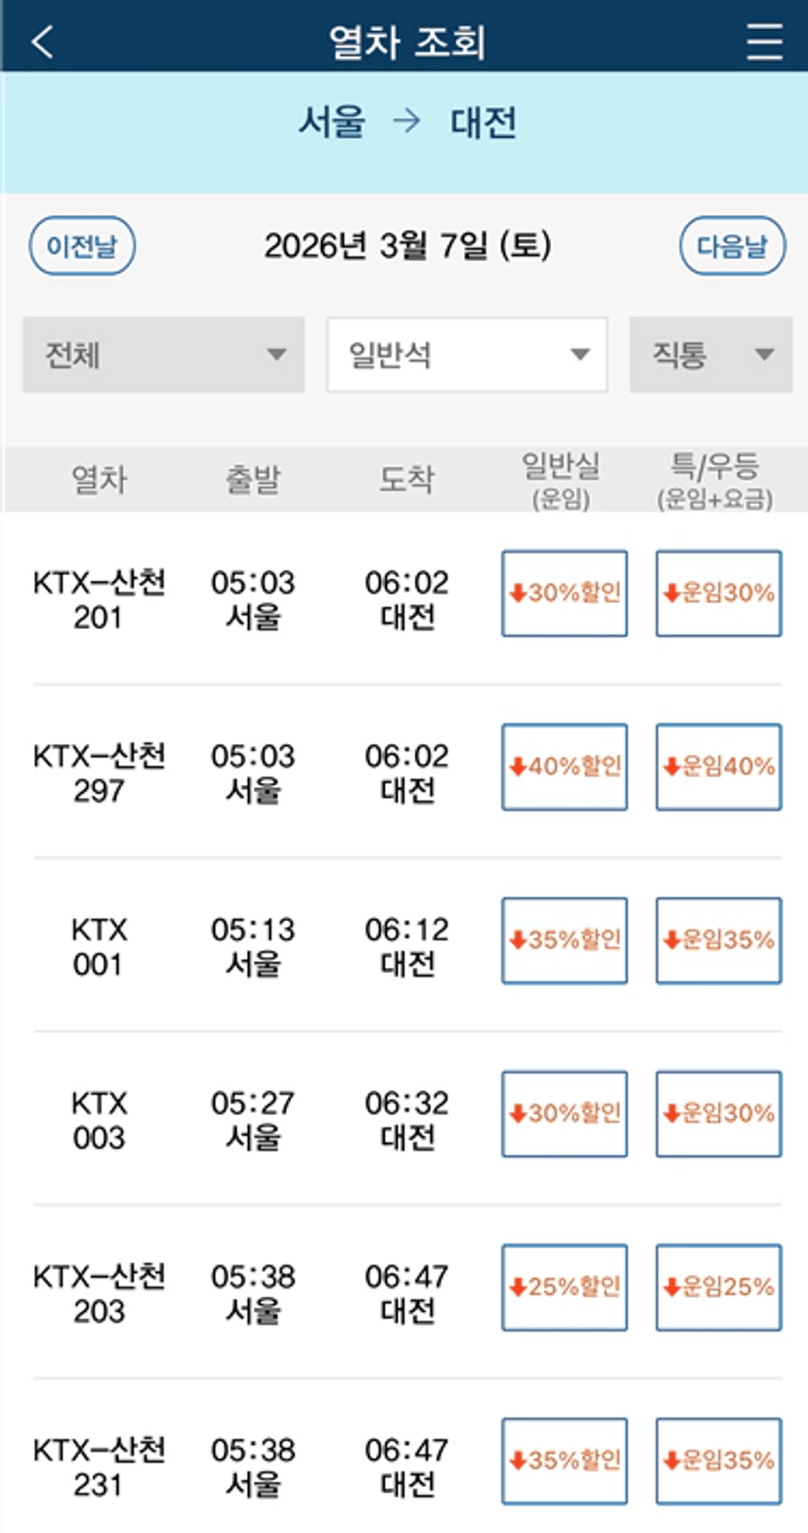The image size is (808, 1533).
Task: Choose 운임30% special seat for KTX 003
Action: 718,1114
